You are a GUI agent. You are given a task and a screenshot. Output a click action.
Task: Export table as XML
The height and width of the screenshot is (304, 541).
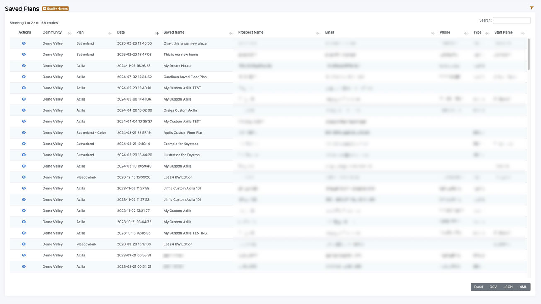(523, 287)
